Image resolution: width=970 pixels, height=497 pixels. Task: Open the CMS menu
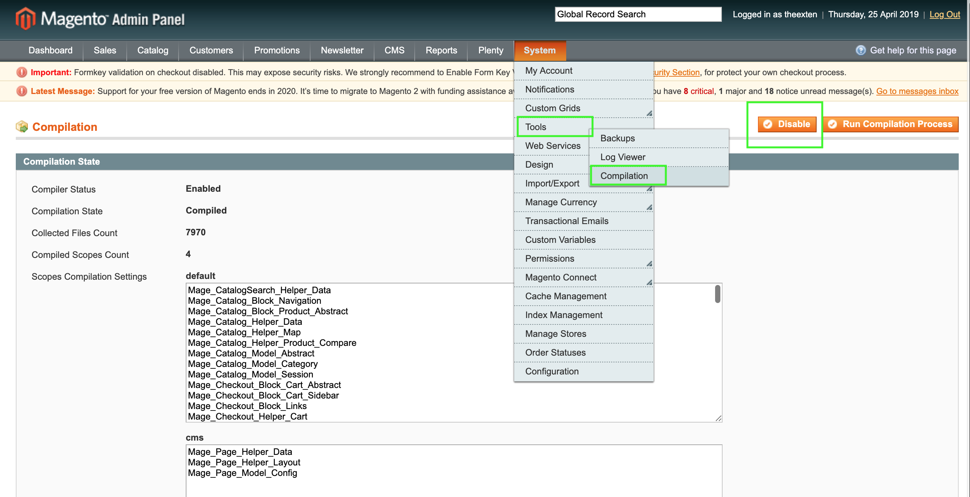pyautogui.click(x=394, y=50)
